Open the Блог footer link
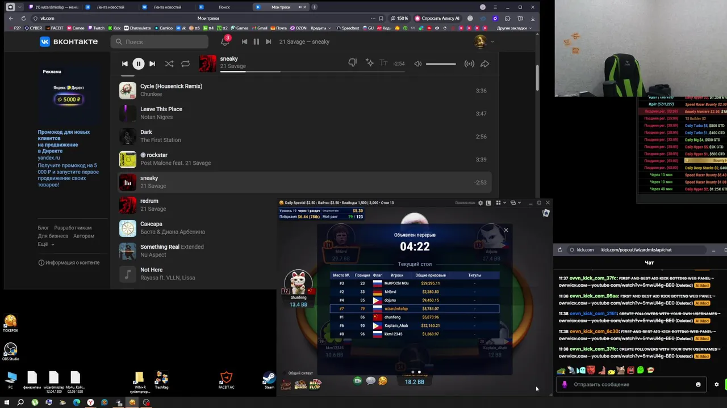Image resolution: width=727 pixels, height=408 pixels. pos(44,228)
